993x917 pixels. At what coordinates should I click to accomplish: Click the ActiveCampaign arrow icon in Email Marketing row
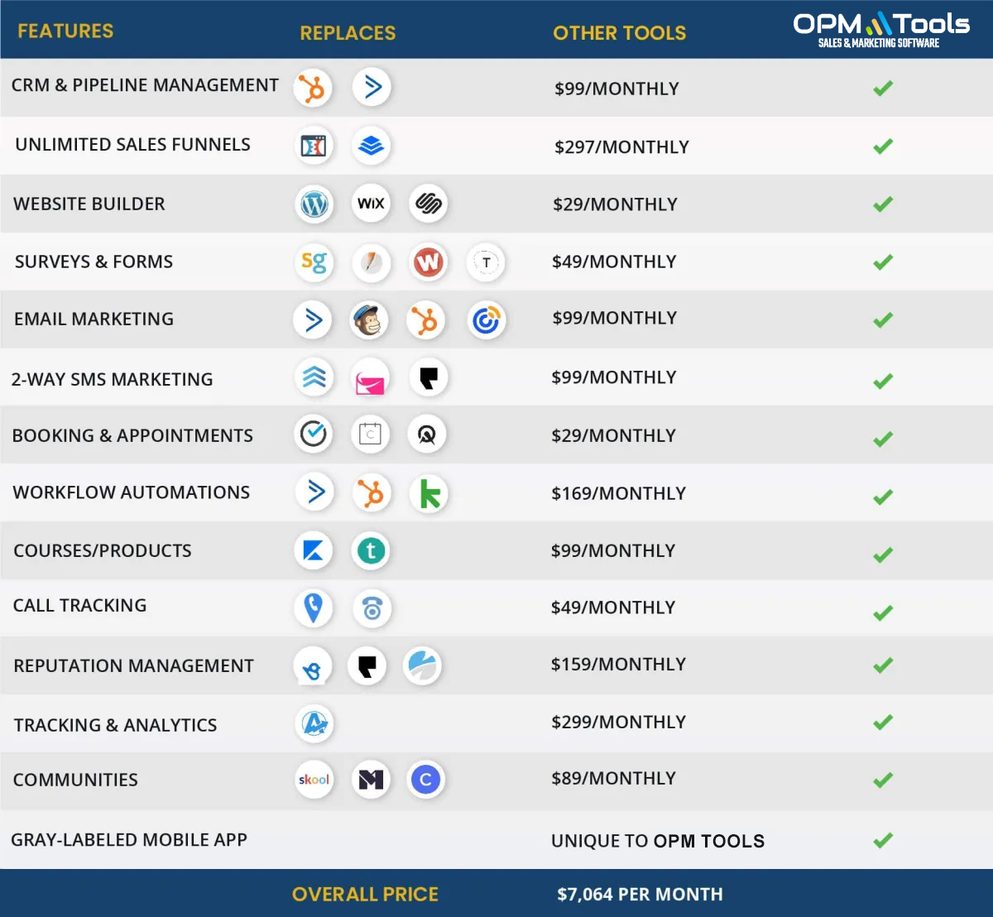pos(313,319)
